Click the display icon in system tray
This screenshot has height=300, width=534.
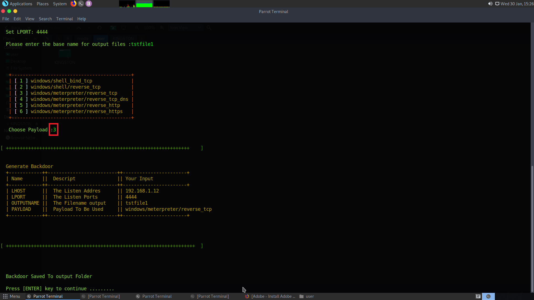498,4
